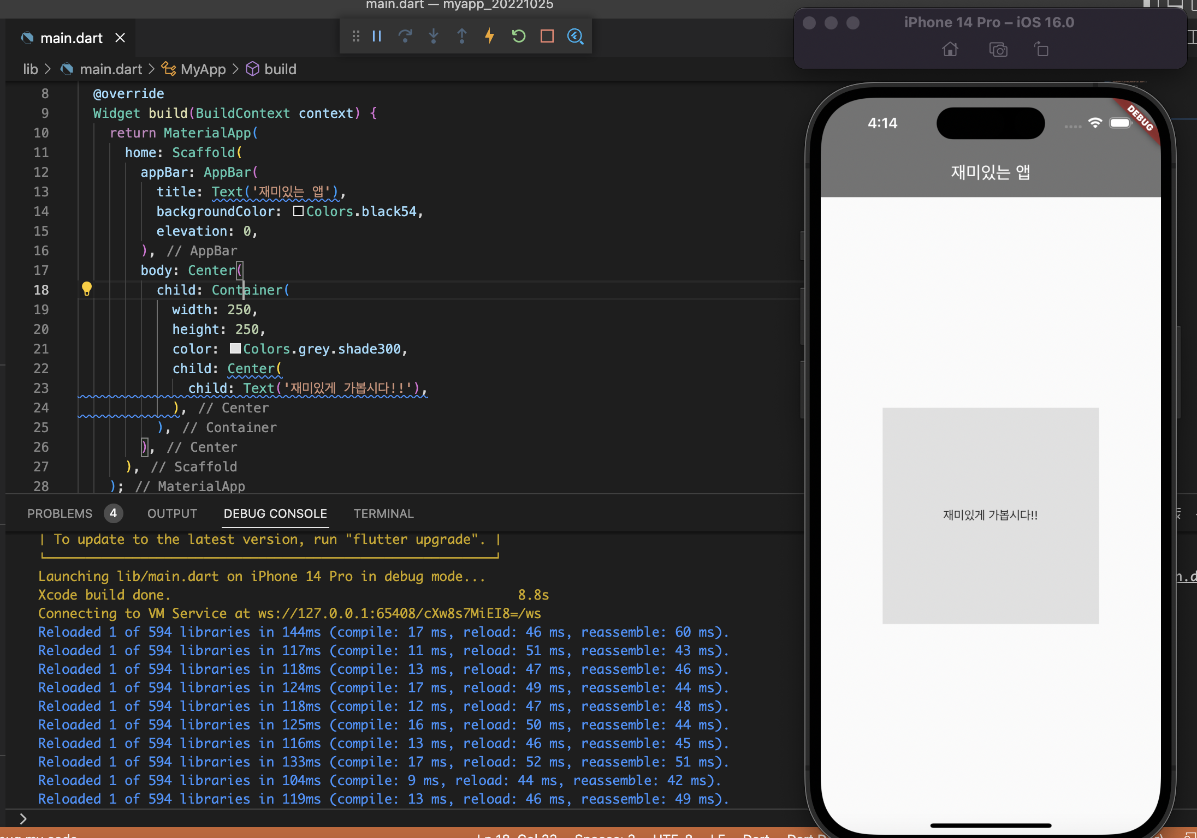Click the Step Into arrow icon
Viewport: 1197px width, 838px height.
coord(434,37)
